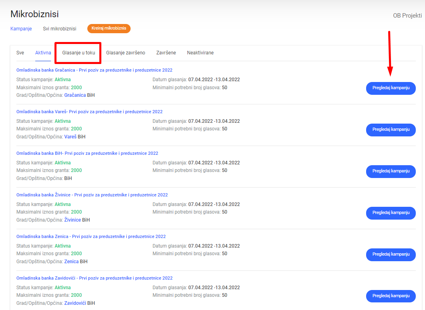Viewport: 425px width, 310px height.
Task: Open Omladinska banka Vareš campaign title
Action: point(89,112)
